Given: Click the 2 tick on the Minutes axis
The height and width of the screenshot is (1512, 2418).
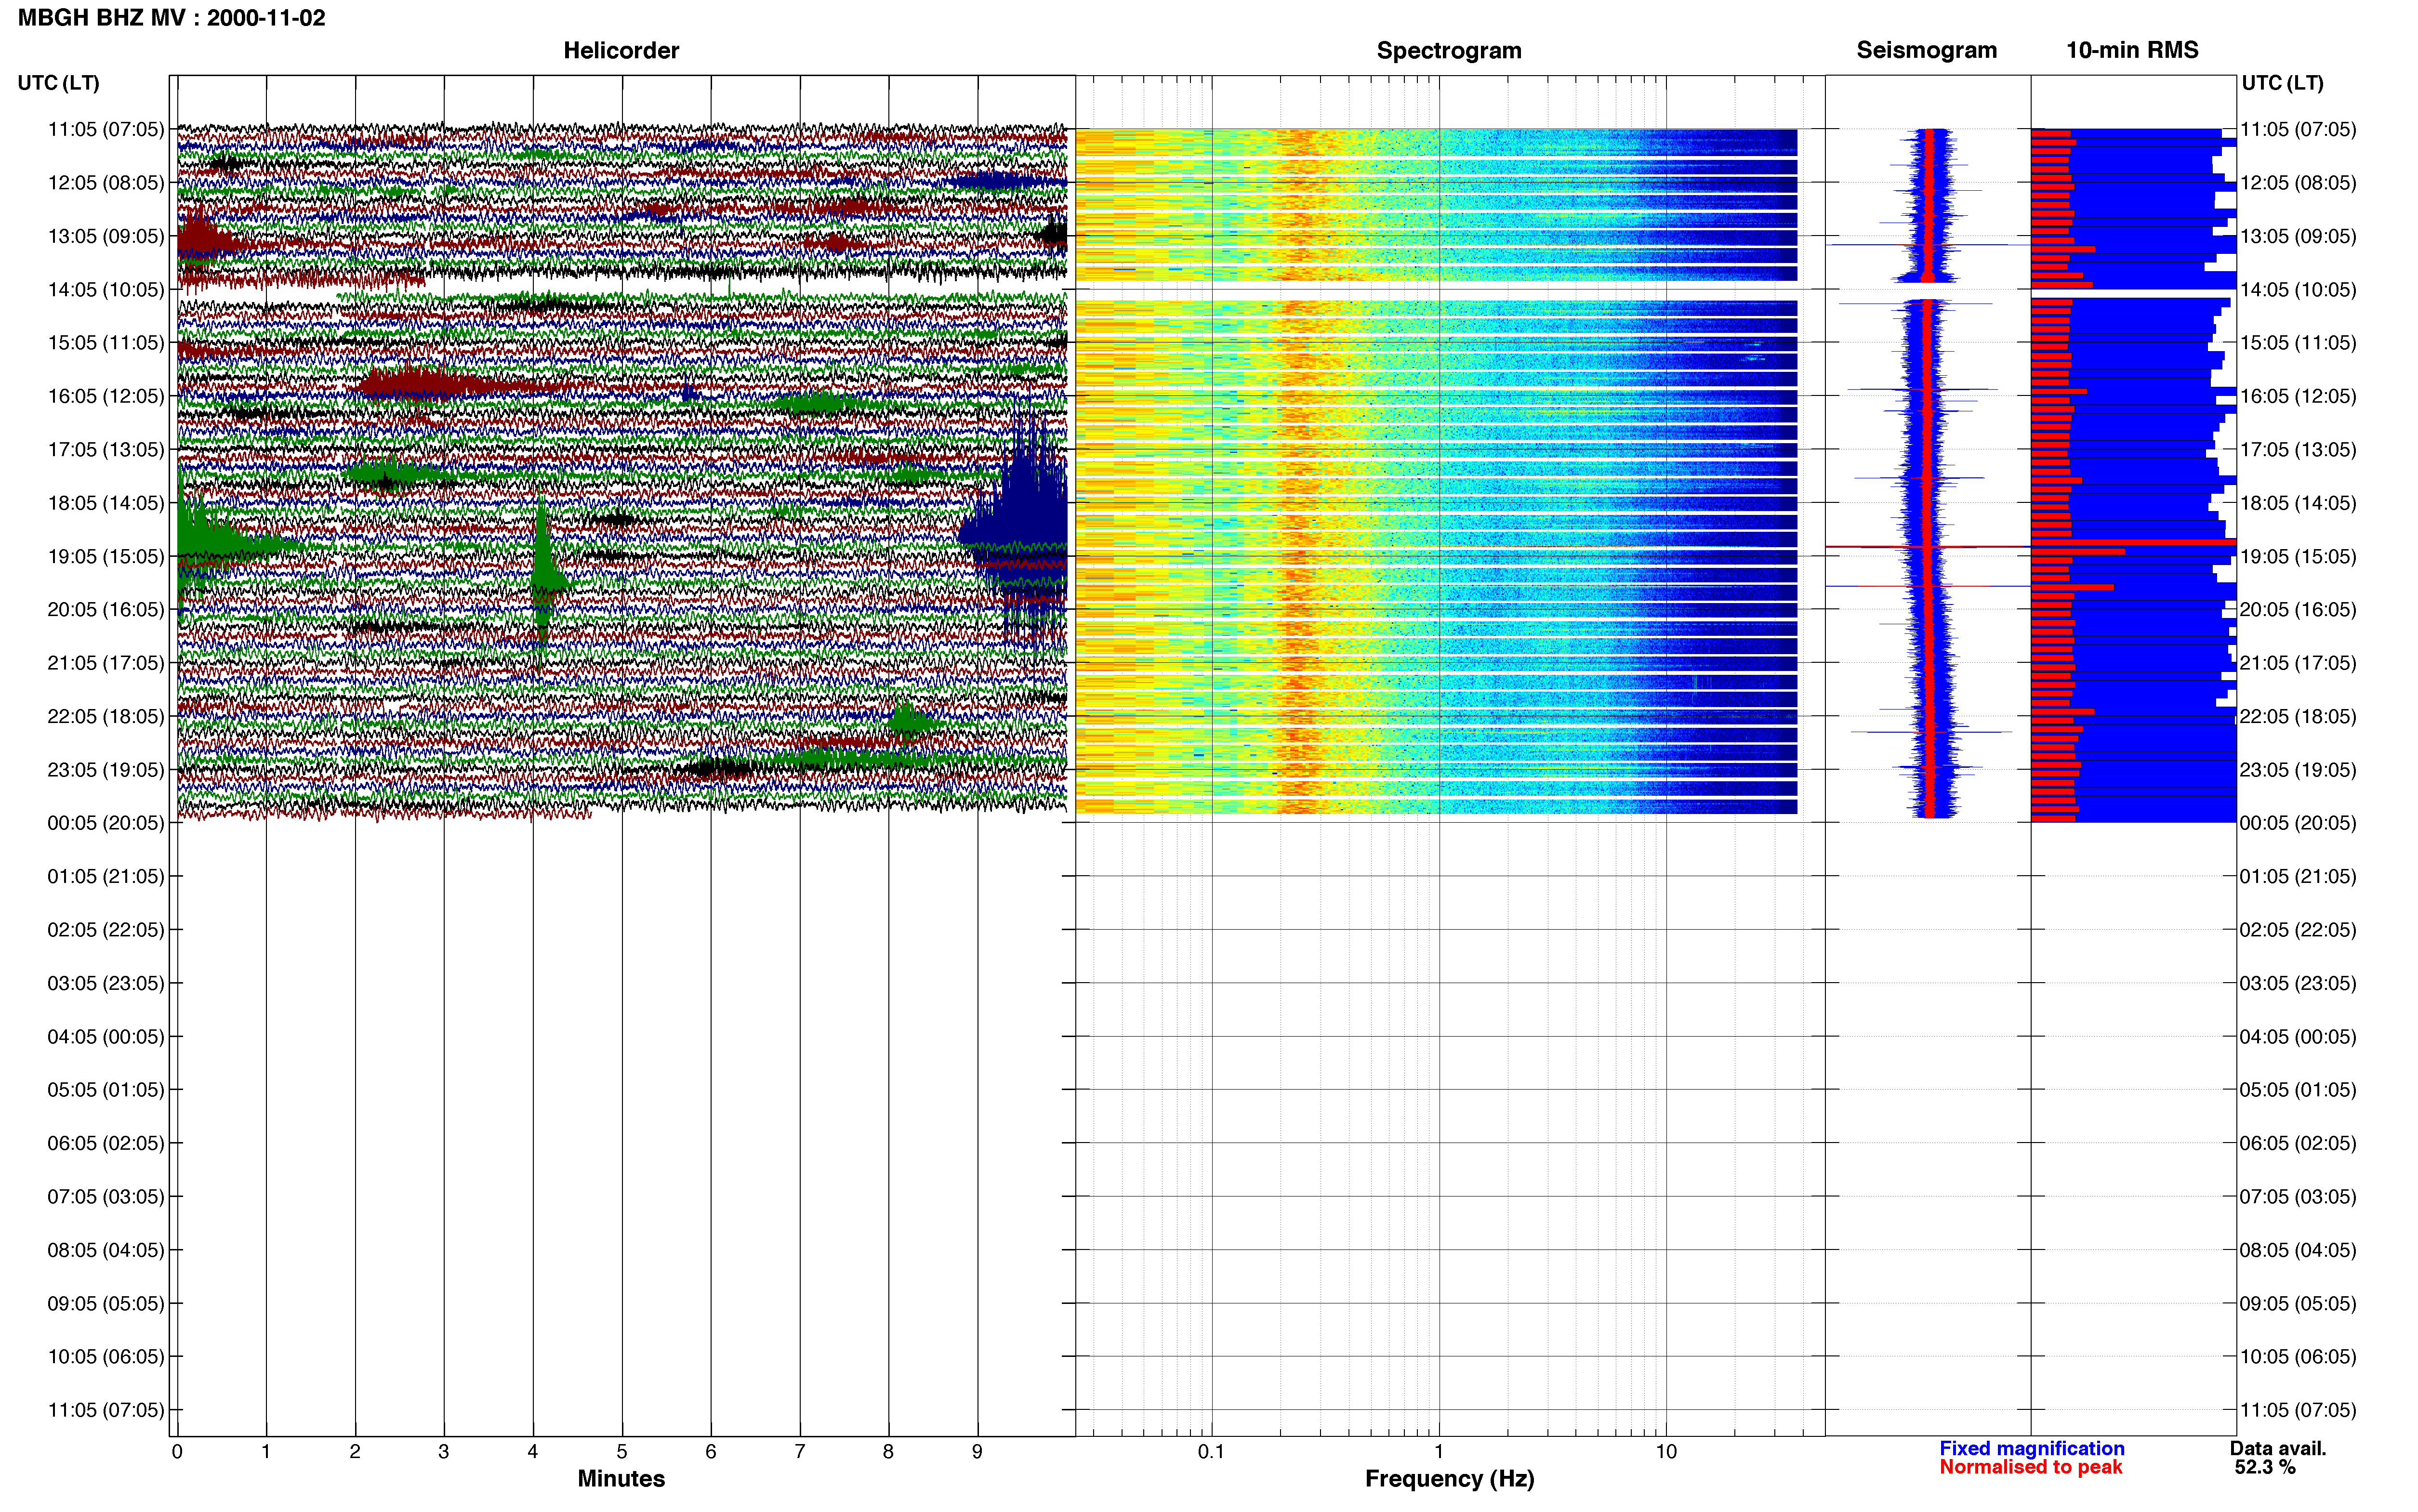Looking at the screenshot, I should [x=355, y=1451].
